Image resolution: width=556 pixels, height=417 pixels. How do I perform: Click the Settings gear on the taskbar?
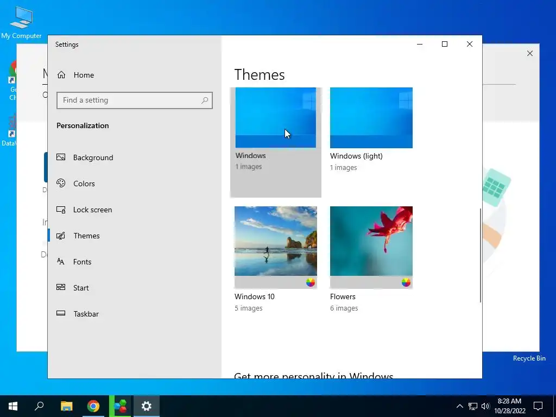pyautogui.click(x=147, y=406)
